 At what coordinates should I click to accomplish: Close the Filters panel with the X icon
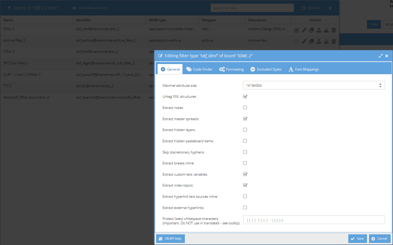tap(330, 8)
